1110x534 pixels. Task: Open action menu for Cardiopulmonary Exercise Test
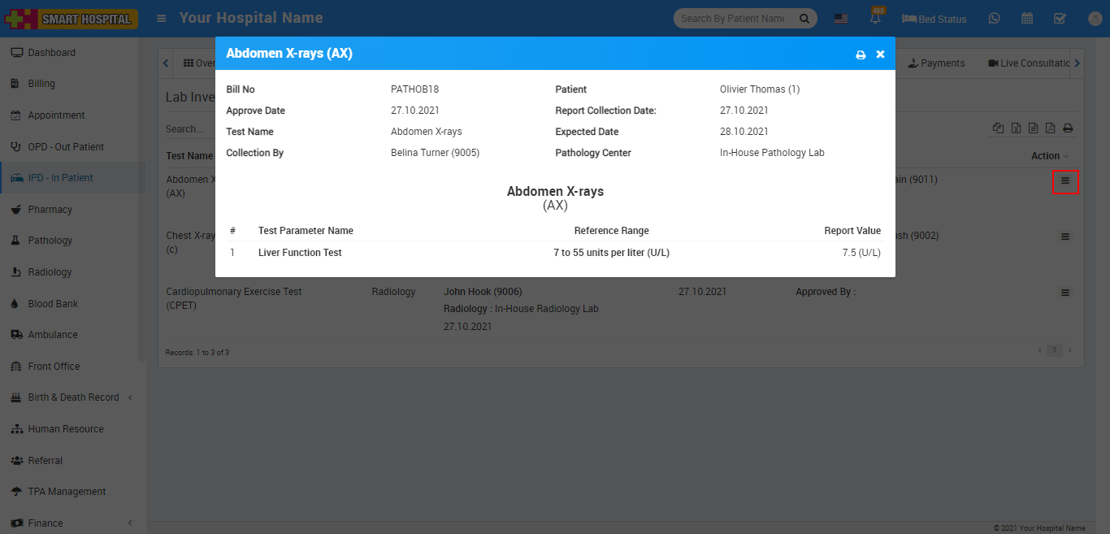point(1065,293)
